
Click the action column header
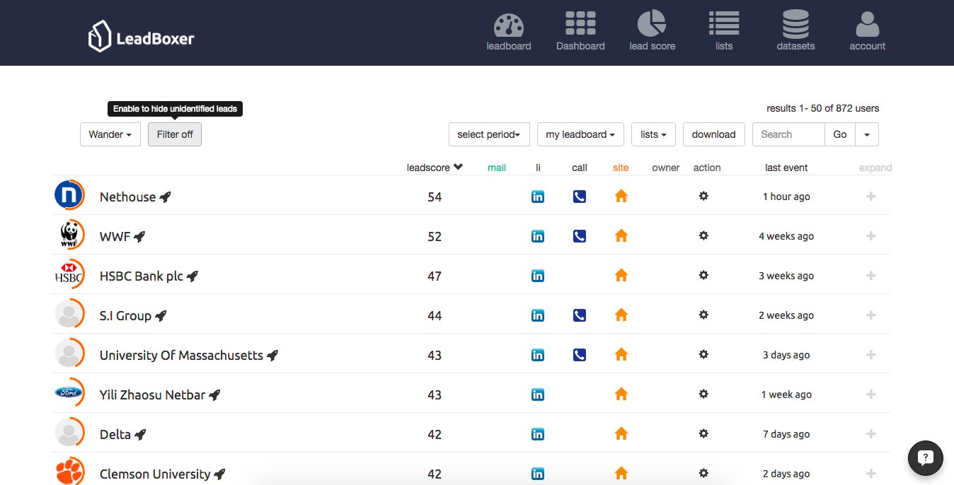tap(707, 168)
